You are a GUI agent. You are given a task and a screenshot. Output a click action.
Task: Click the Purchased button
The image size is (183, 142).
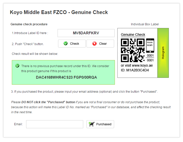[100, 124]
